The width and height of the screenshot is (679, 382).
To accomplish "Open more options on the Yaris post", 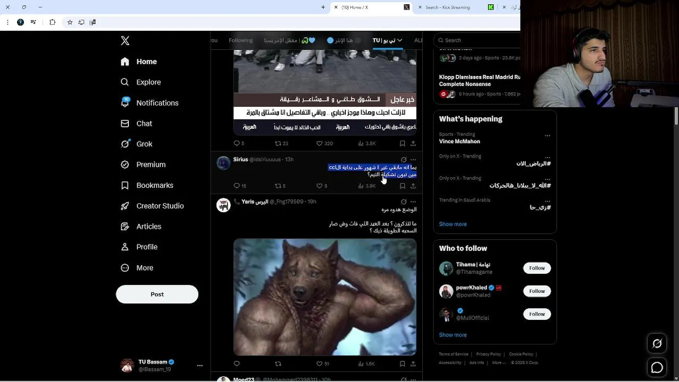I will click(x=413, y=202).
